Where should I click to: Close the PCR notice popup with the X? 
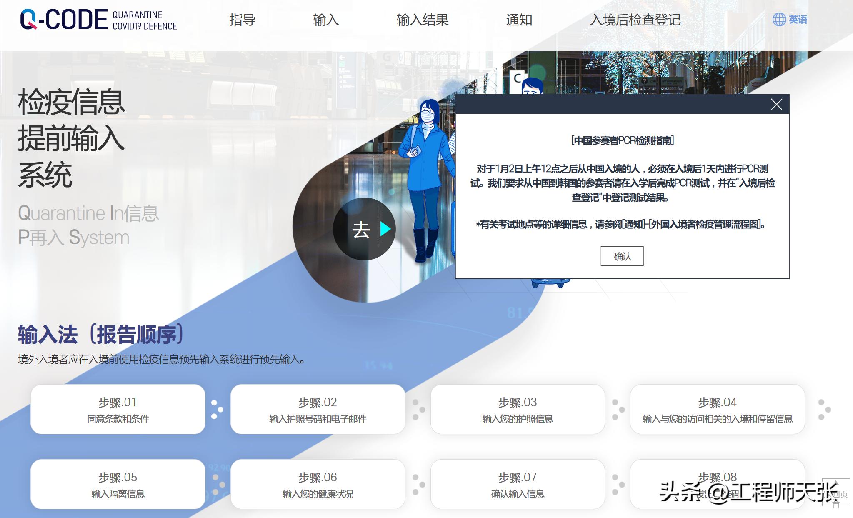(x=776, y=105)
